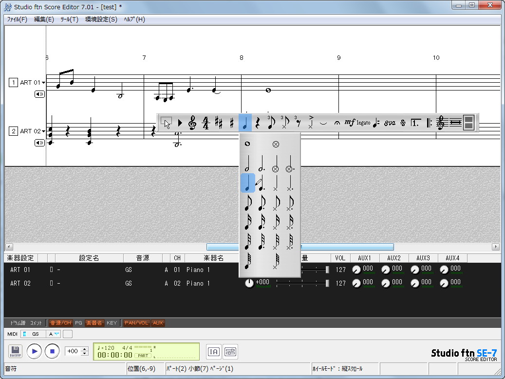Screen dimensions: 505x379
Task: Start playback with the play button
Action: pyautogui.click(x=34, y=351)
